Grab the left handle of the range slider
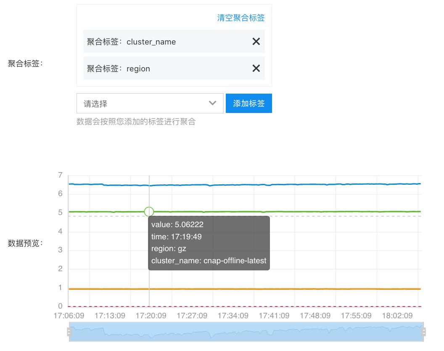The width and height of the screenshot is (444, 351). (69, 332)
